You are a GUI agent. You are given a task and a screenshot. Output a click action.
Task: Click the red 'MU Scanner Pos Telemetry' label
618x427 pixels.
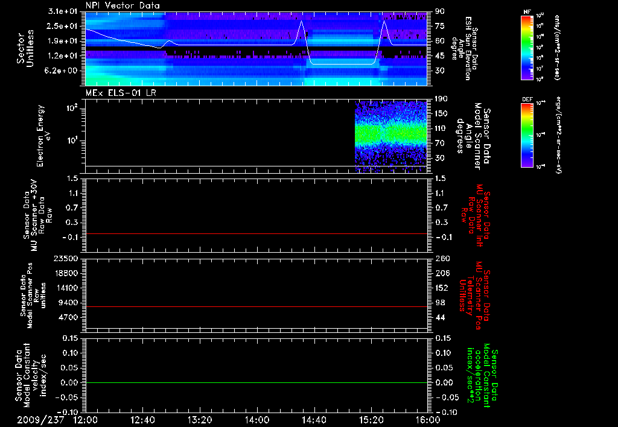475,296
